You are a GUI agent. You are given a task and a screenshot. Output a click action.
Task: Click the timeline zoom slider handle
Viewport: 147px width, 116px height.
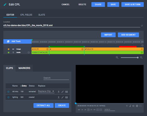(137, 58)
